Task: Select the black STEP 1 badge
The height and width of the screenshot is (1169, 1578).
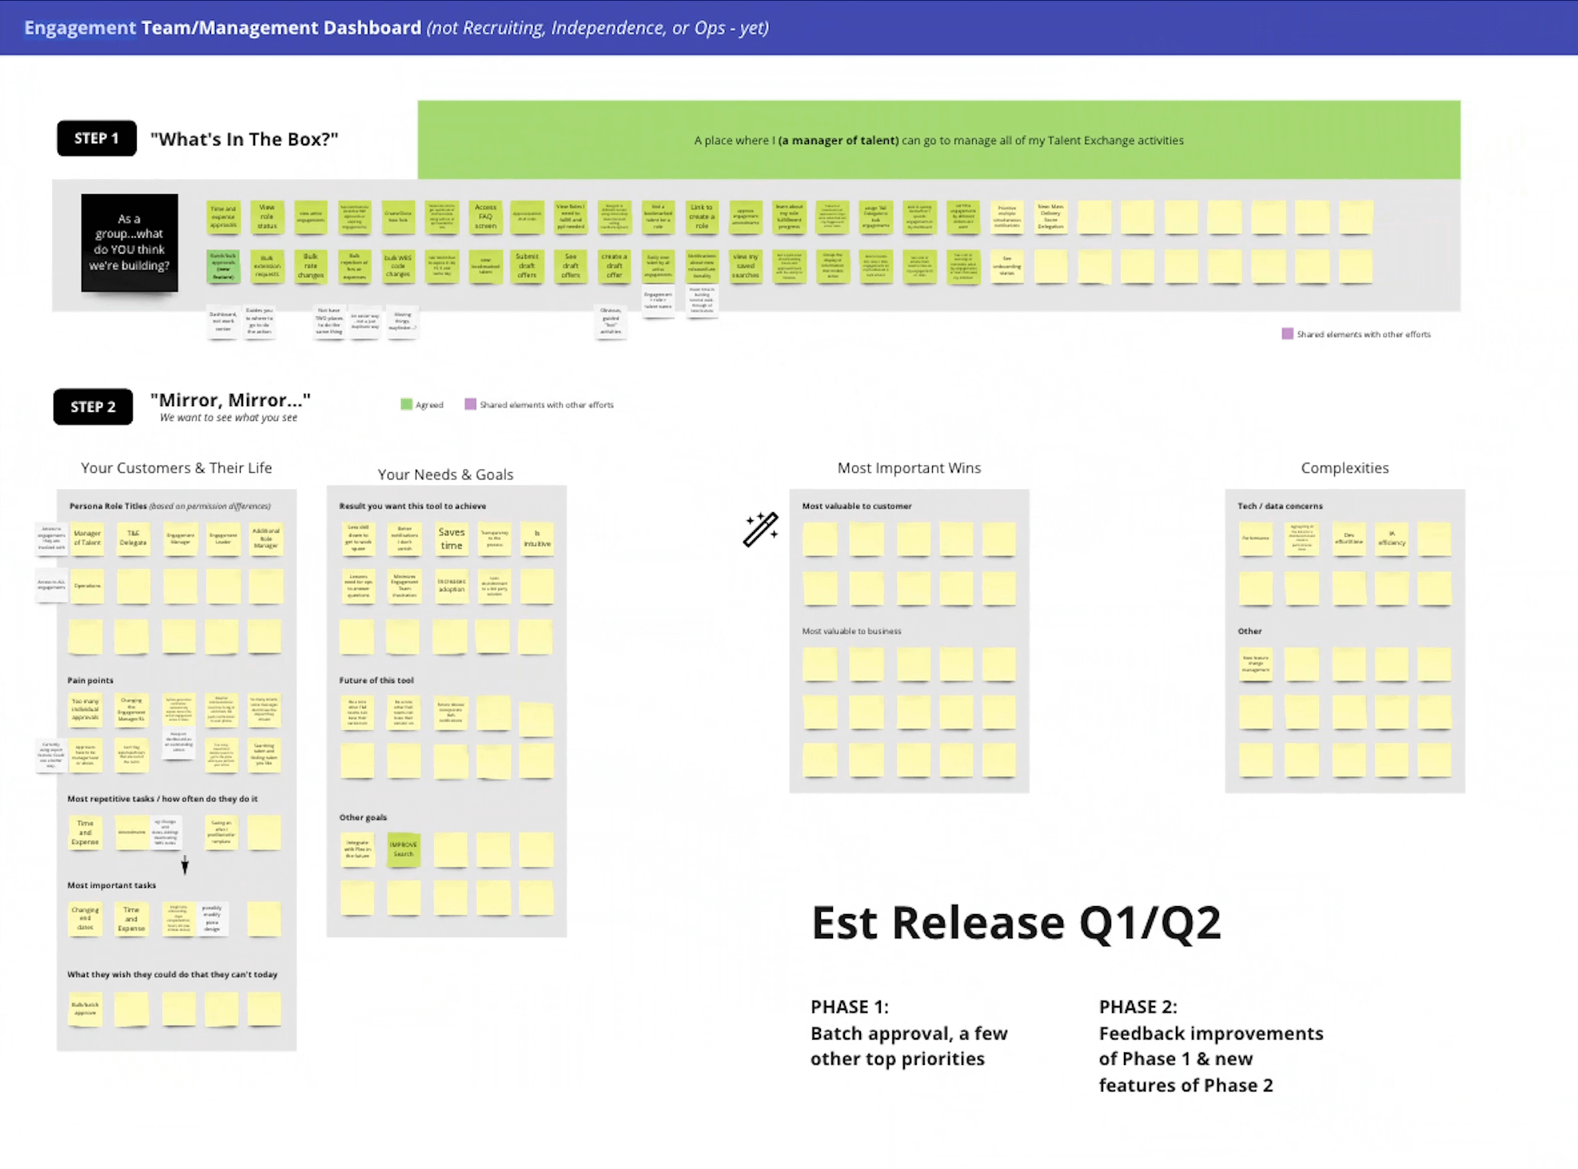Action: [x=97, y=138]
